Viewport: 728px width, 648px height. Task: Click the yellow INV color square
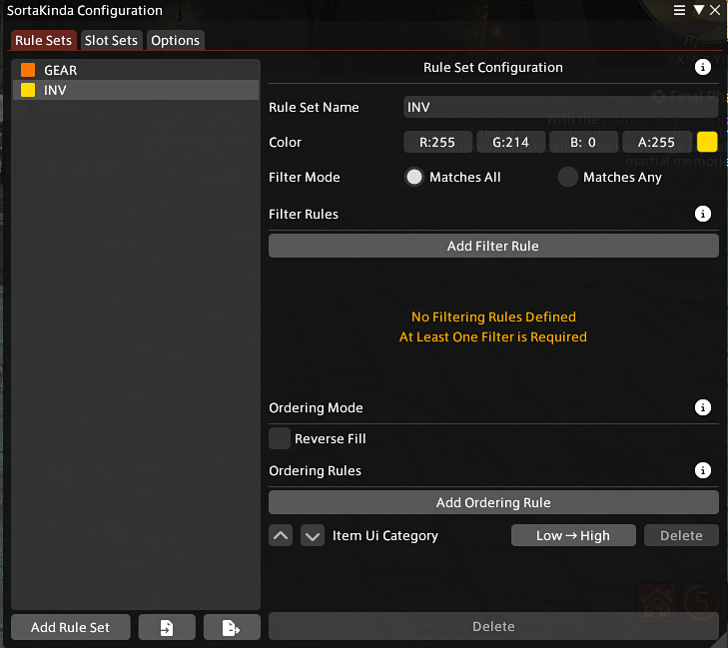click(x=28, y=90)
